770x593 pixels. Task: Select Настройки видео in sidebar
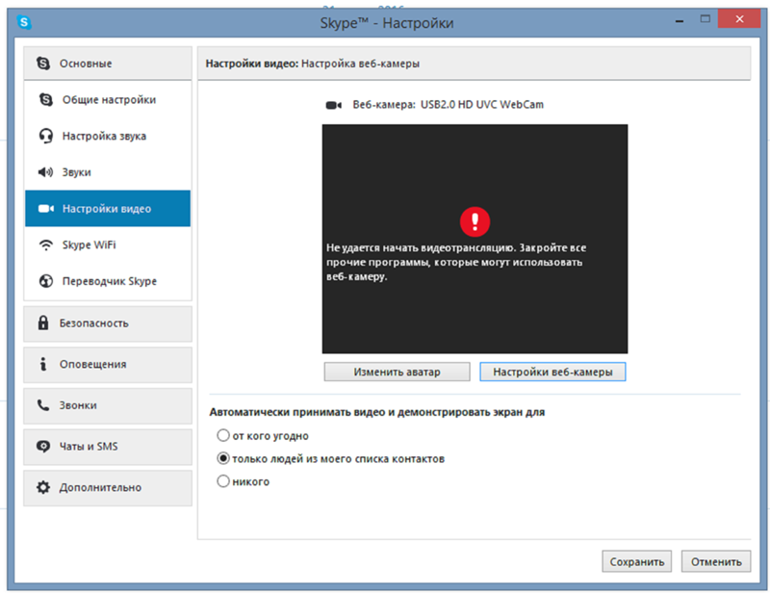[108, 208]
